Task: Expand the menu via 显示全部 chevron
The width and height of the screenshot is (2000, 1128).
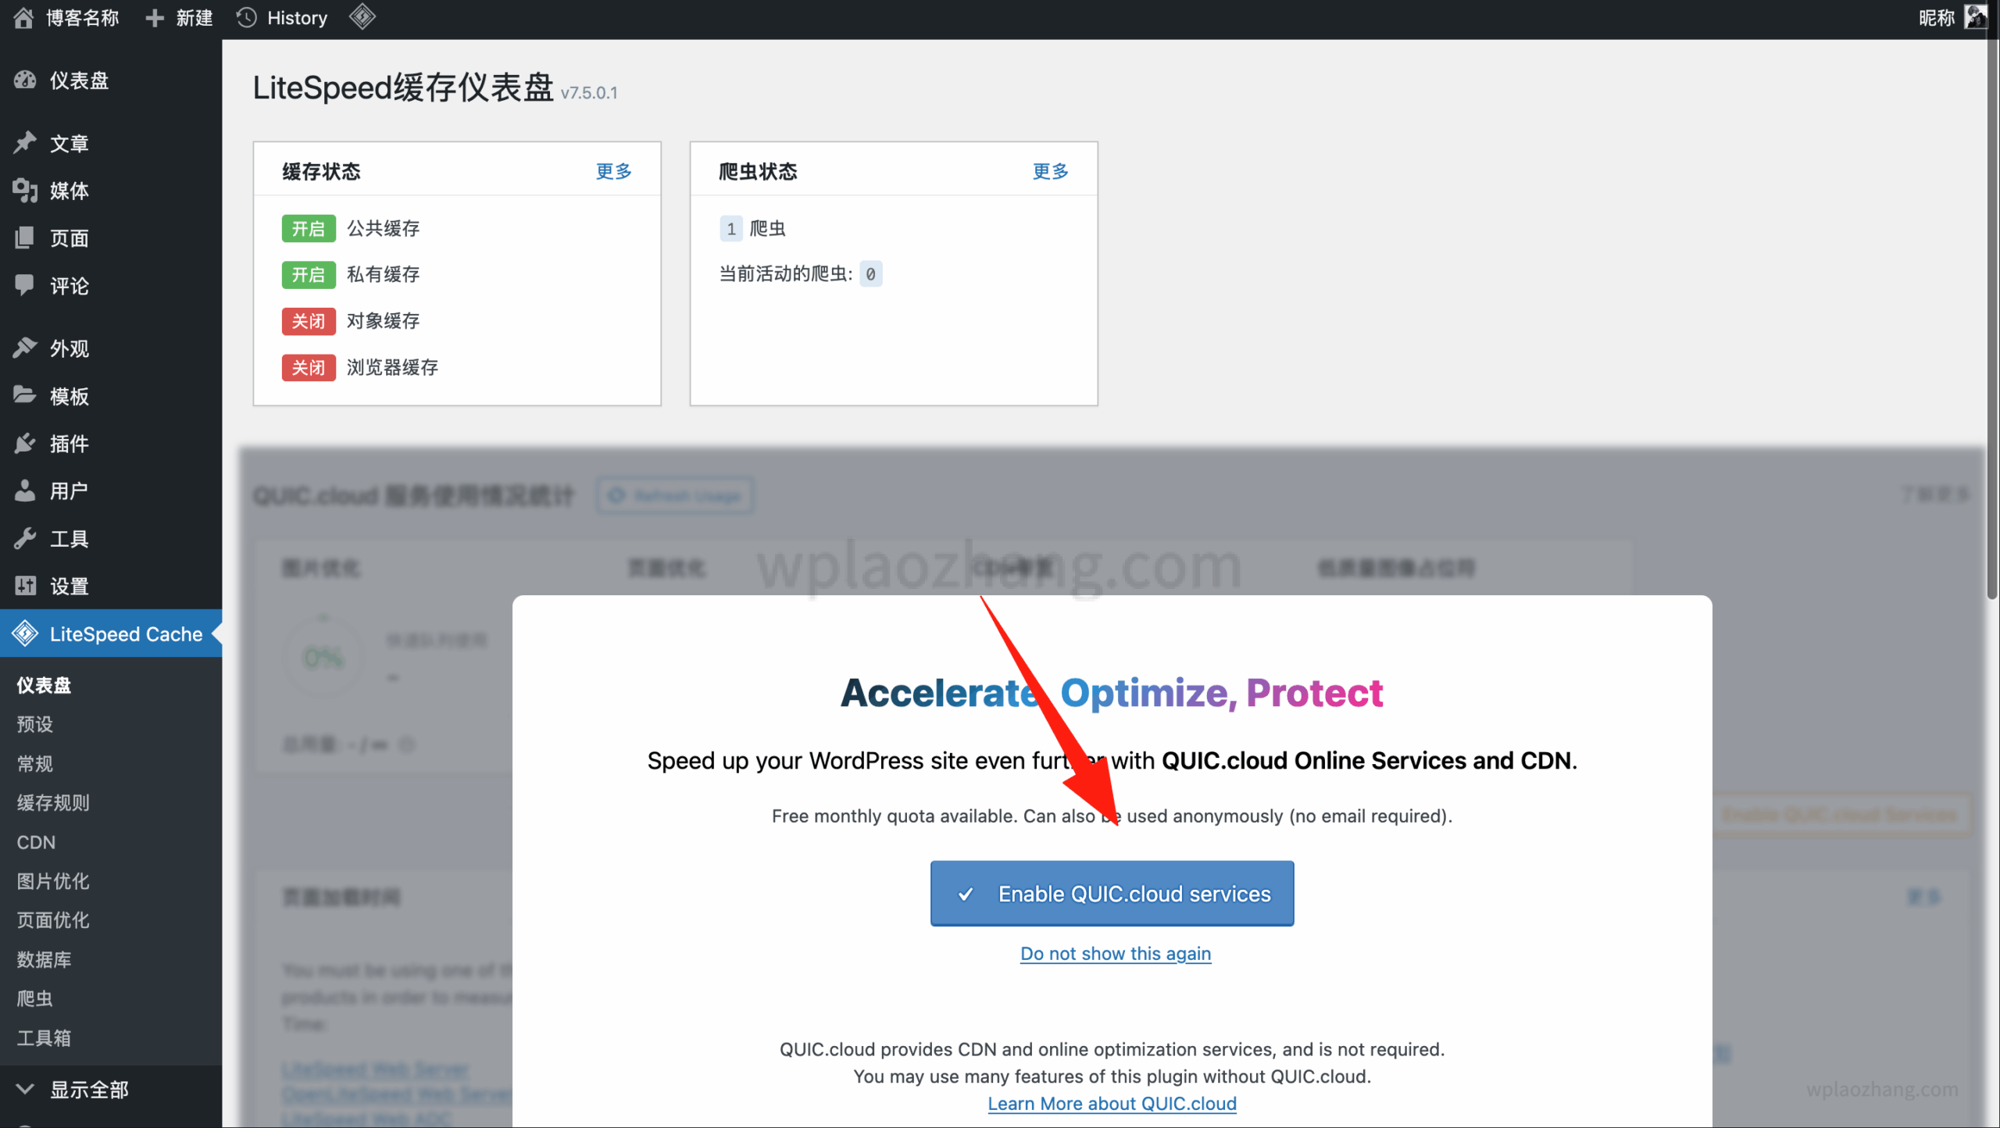Action: tap(25, 1088)
